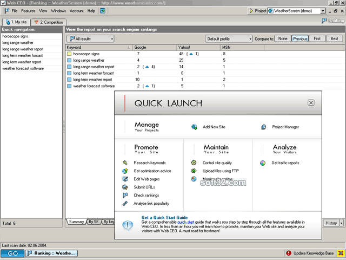Click the Get traffic reports link
Viewport: 346px width, 260px height.
[285, 163]
